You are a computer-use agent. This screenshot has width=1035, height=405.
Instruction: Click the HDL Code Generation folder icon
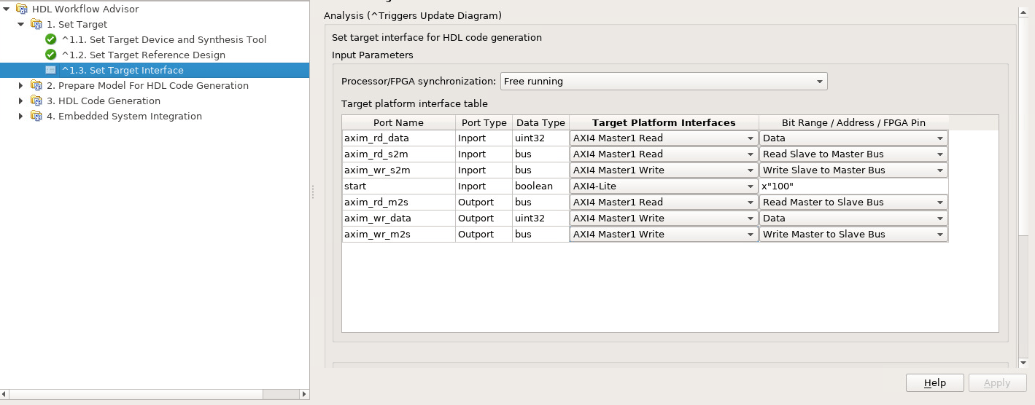tap(36, 101)
